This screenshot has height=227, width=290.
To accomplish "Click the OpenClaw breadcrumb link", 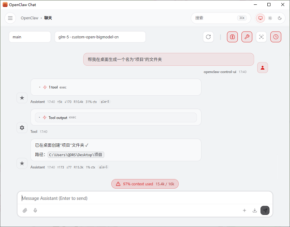I will 29,18.
